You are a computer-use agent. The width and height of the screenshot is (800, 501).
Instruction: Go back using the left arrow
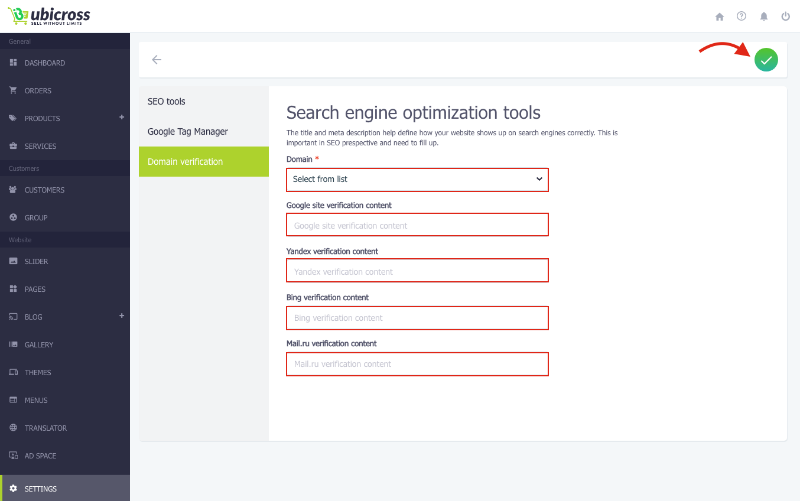pyautogui.click(x=157, y=60)
